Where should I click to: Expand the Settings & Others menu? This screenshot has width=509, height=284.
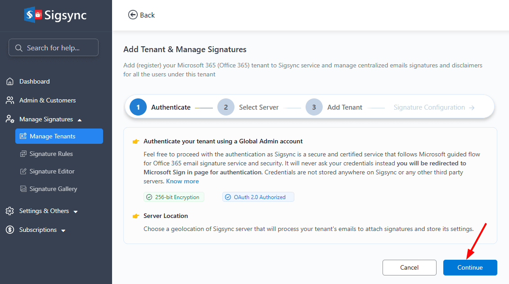point(76,211)
